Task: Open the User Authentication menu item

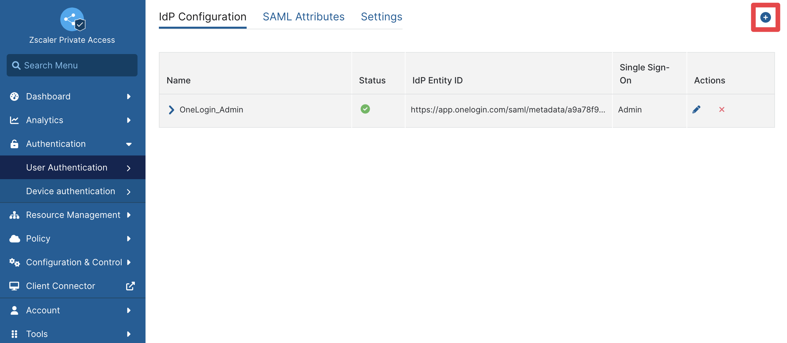Action: [x=73, y=167]
